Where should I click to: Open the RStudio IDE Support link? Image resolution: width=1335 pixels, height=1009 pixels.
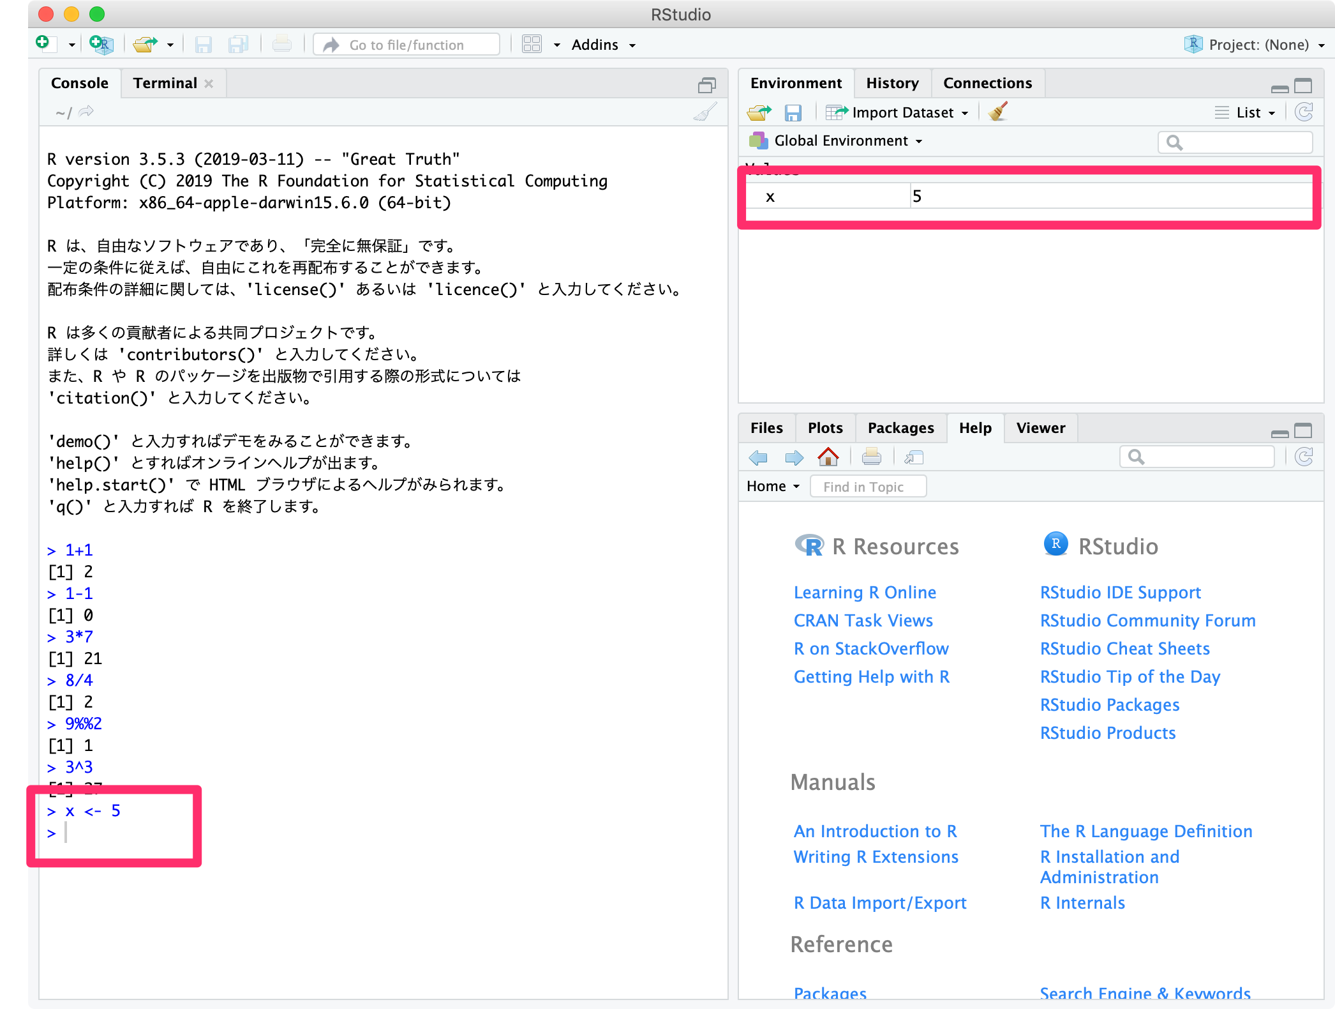point(1121,592)
